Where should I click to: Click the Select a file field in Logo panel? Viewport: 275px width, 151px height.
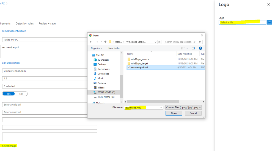click(x=242, y=22)
